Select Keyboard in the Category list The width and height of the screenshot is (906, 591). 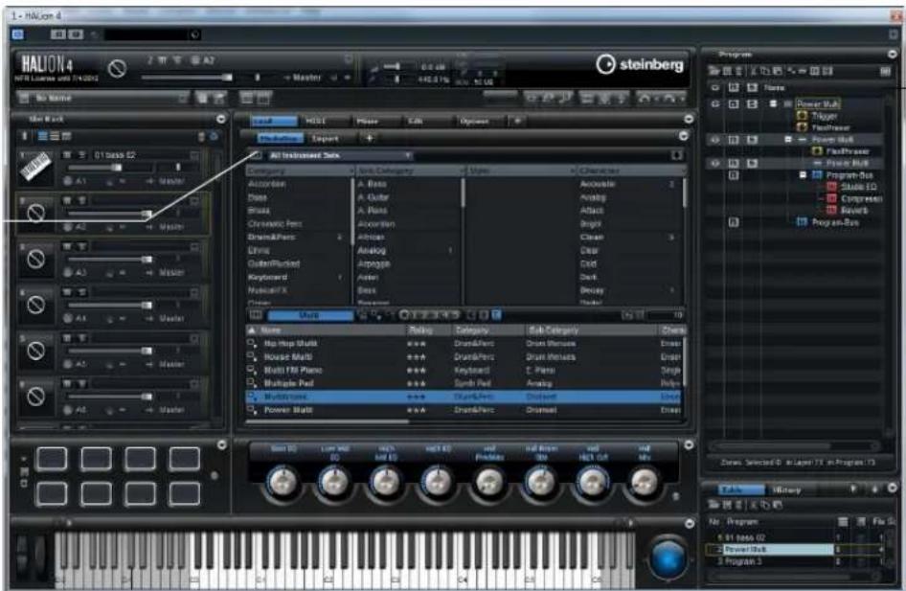(x=267, y=277)
